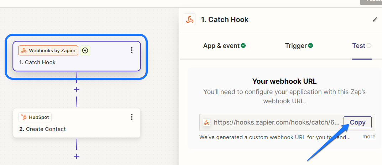The image size is (382, 165).
Task: Rename the step using the pencil icon
Action: [x=375, y=20]
